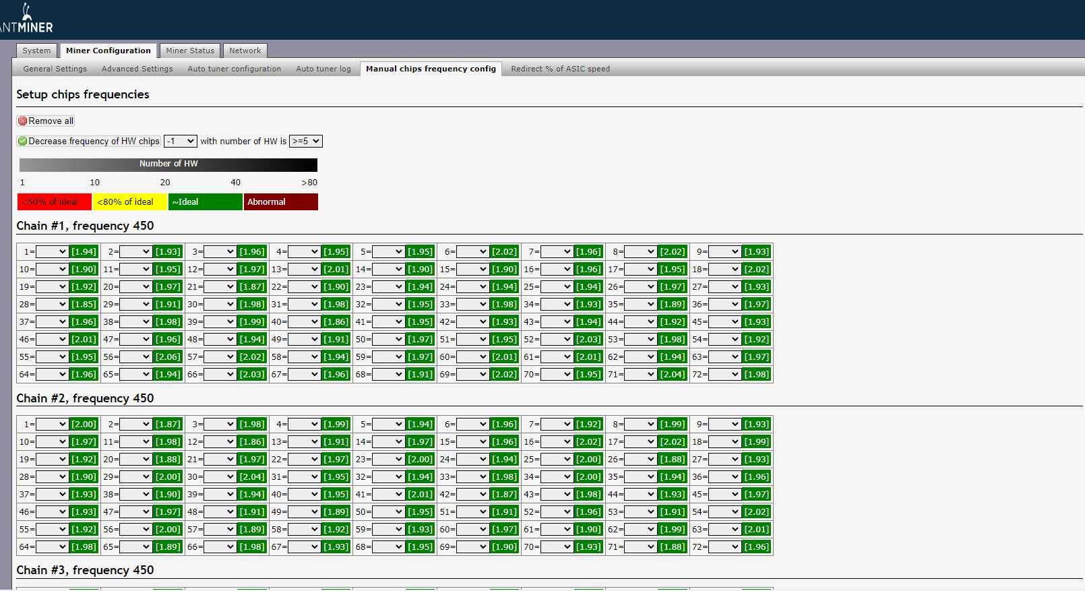Click the yellow <80% of ideal swatch
The height and width of the screenshot is (591, 1085).
pos(130,202)
